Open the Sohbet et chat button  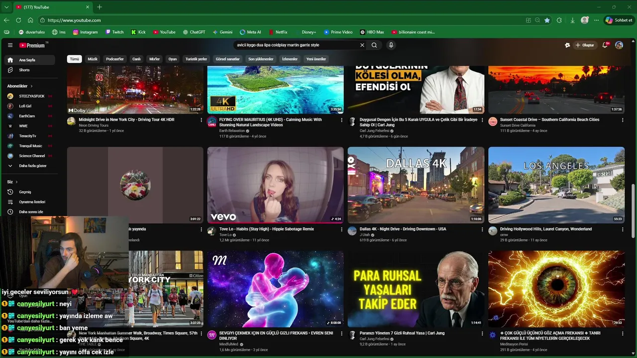(x=619, y=20)
